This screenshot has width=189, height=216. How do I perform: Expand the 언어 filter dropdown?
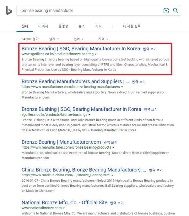point(78,39)
